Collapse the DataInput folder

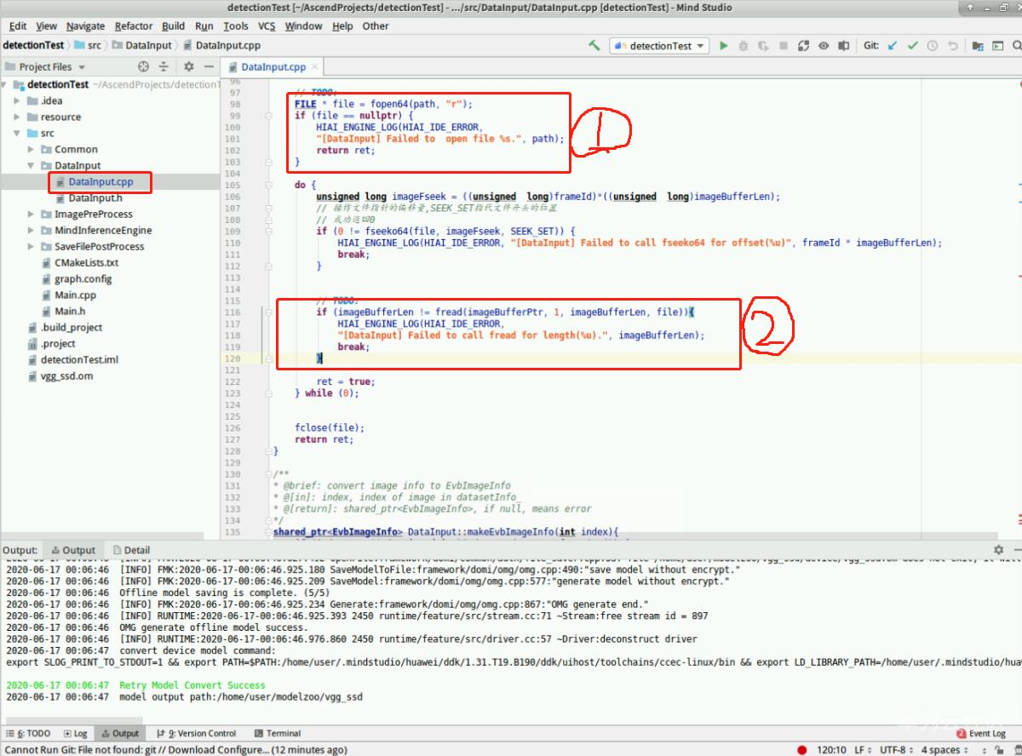tap(32, 165)
